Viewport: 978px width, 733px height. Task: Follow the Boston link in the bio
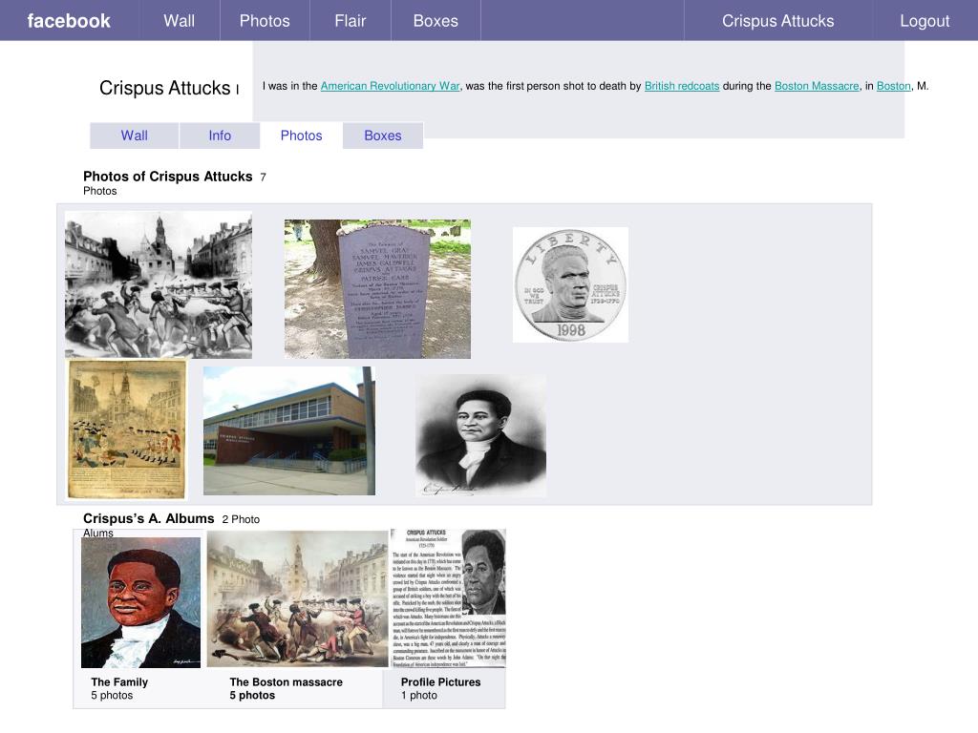893,86
